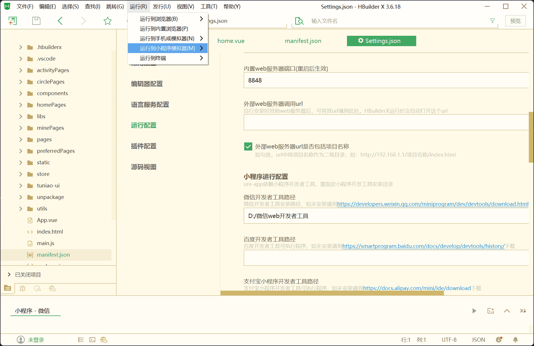Expand the components folder
This screenshot has height=346, width=534.
pyautogui.click(x=20, y=93)
